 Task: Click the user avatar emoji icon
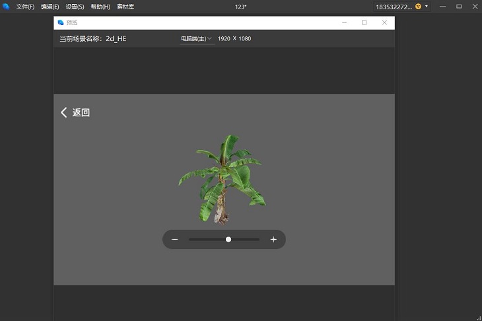pos(418,7)
